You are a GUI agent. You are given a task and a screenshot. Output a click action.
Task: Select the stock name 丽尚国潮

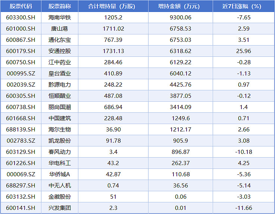pos(60,107)
